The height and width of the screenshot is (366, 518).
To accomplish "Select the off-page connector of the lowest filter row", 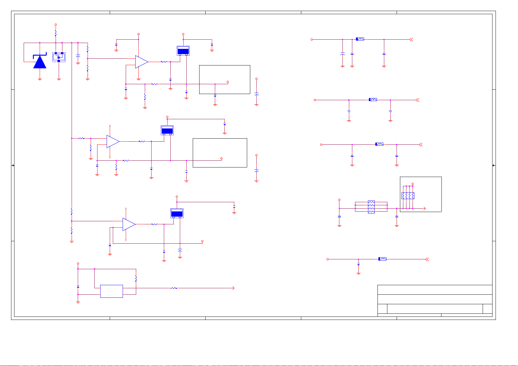I will [427, 259].
